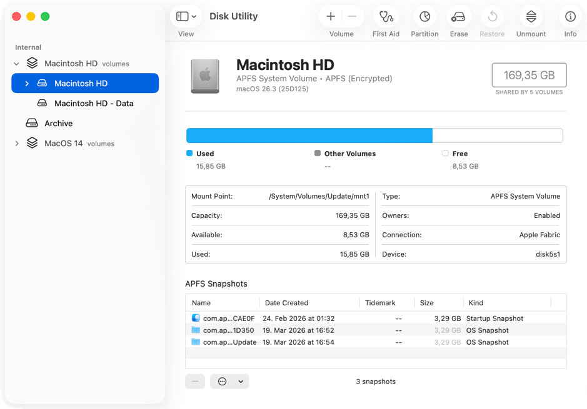The image size is (587, 409).
Task: Click the remove volume minus icon
Action: tap(352, 16)
